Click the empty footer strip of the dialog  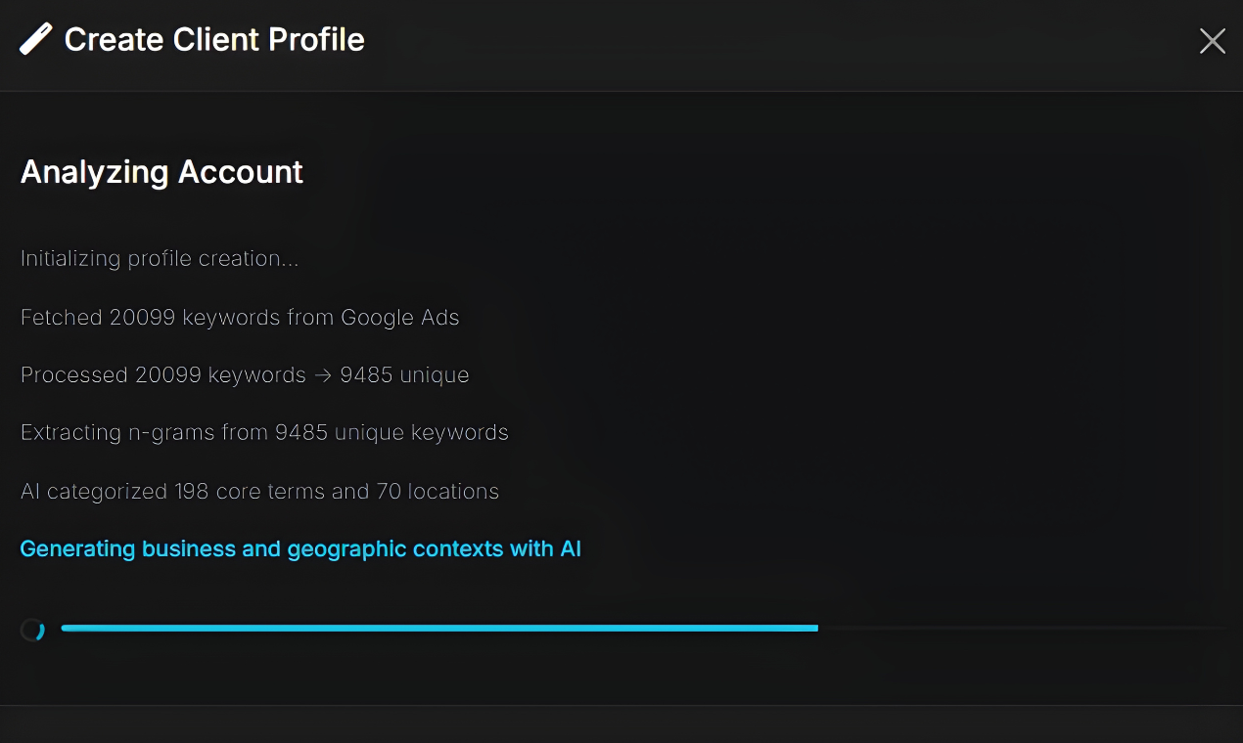[x=621, y=723]
